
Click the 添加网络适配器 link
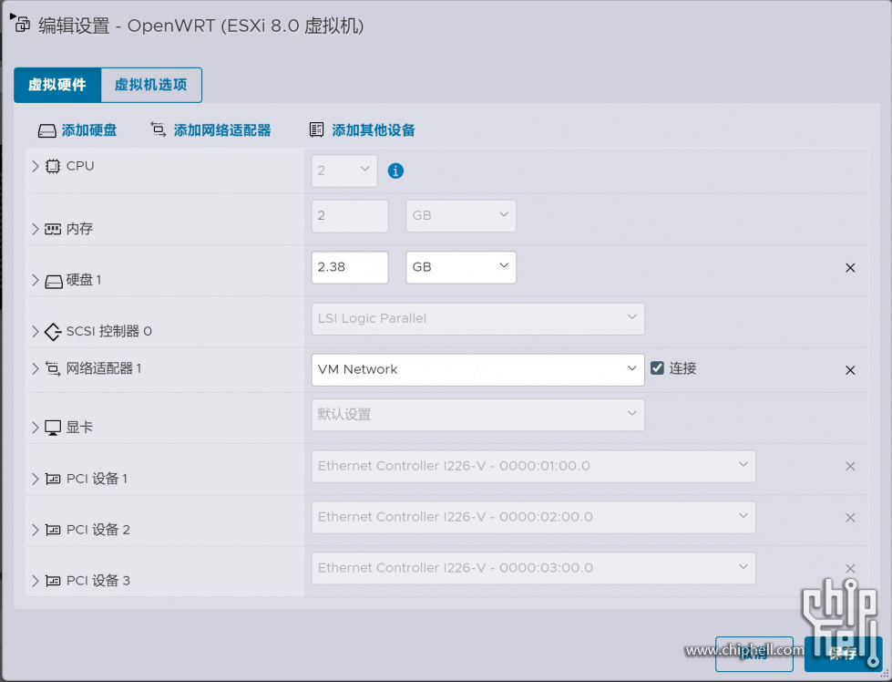pos(222,130)
